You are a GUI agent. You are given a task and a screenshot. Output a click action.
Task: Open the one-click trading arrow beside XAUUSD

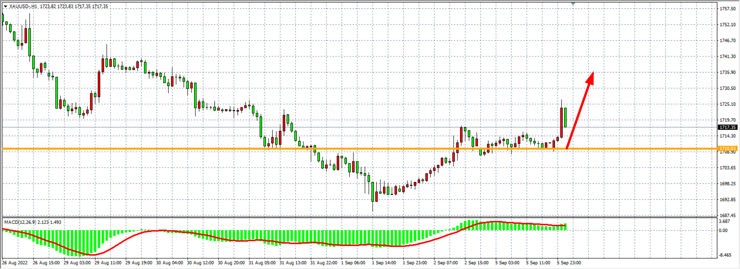5,7
